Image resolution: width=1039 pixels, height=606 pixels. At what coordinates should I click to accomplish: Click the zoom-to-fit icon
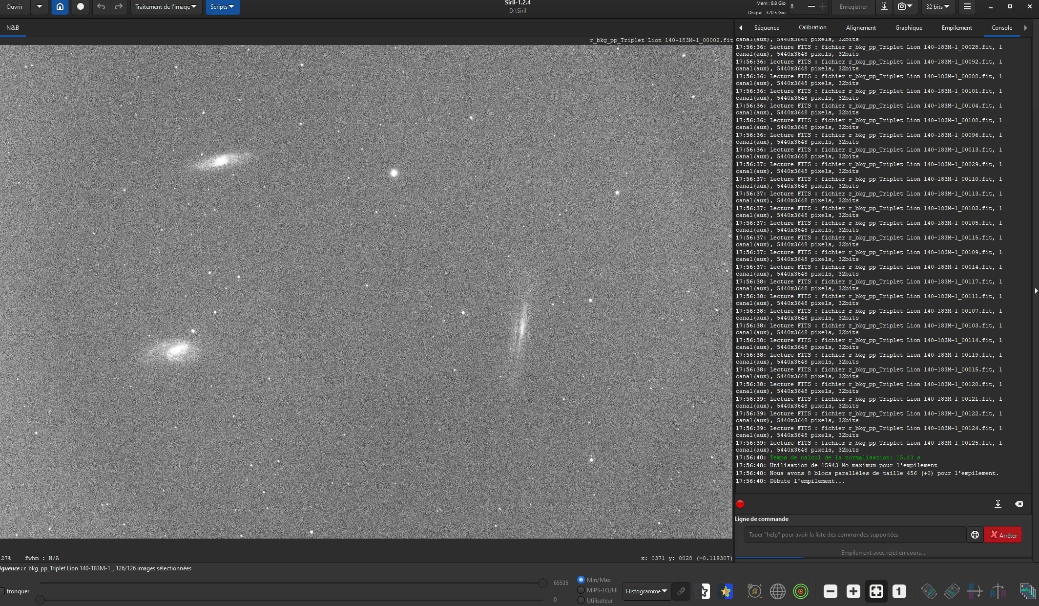click(x=876, y=591)
